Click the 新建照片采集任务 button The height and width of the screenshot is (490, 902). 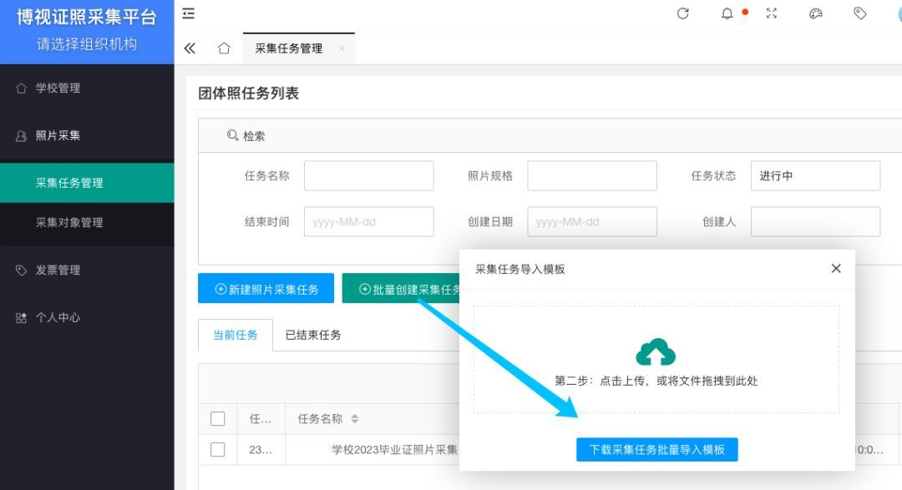(x=266, y=288)
